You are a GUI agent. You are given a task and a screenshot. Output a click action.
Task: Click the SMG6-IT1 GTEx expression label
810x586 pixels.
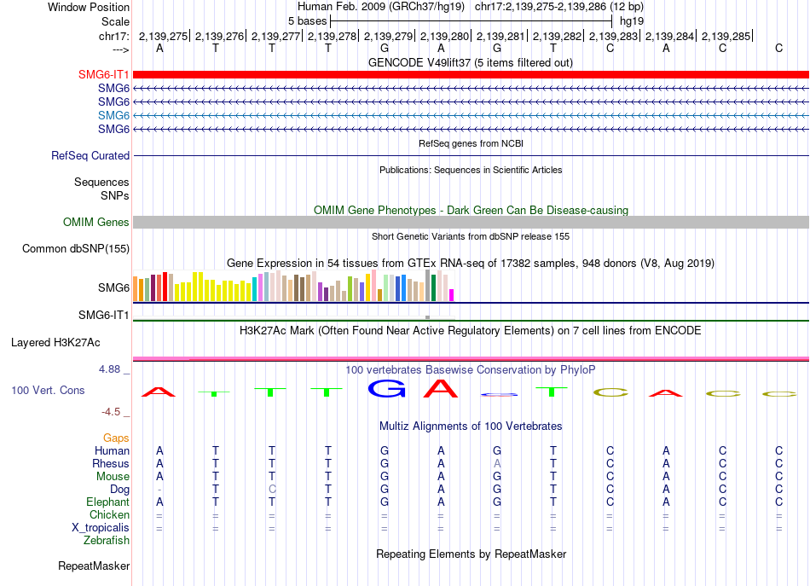103,315
